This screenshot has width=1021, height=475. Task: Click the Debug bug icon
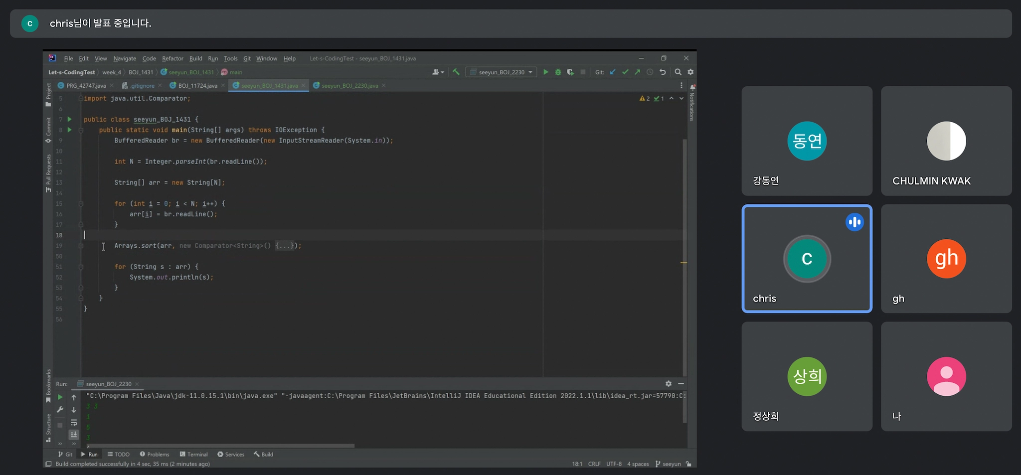pyautogui.click(x=558, y=72)
